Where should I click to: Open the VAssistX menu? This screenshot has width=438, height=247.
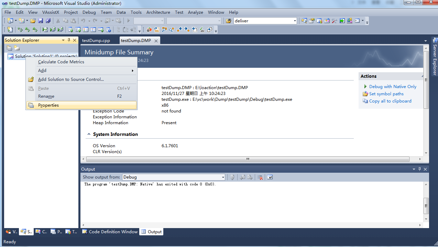click(x=51, y=12)
